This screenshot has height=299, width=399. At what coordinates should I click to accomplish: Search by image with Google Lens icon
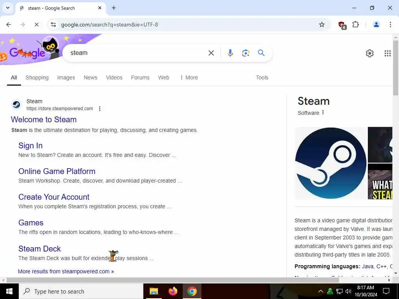[x=245, y=53]
